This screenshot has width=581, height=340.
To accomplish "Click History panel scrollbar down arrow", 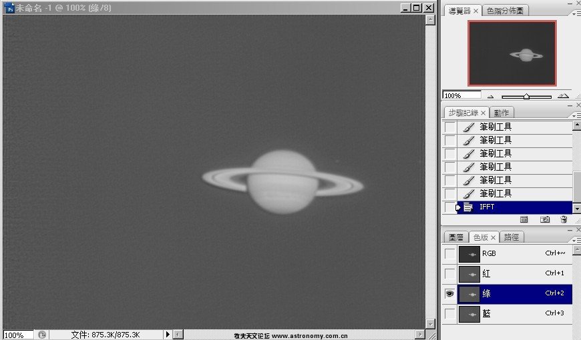I will point(576,209).
